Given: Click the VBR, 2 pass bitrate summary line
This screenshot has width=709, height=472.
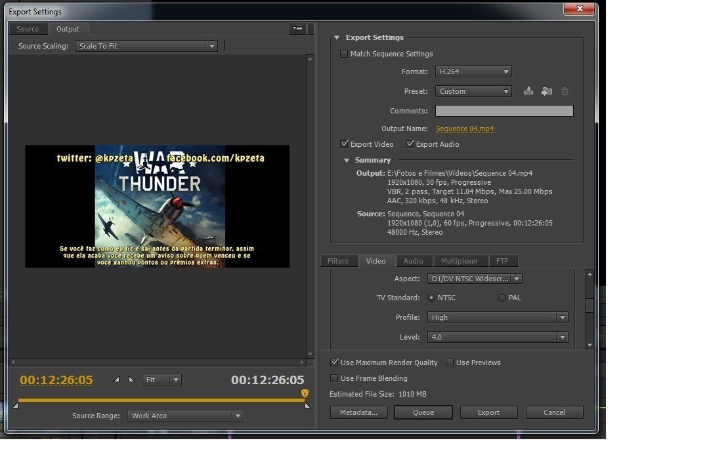Looking at the screenshot, I should [x=470, y=191].
